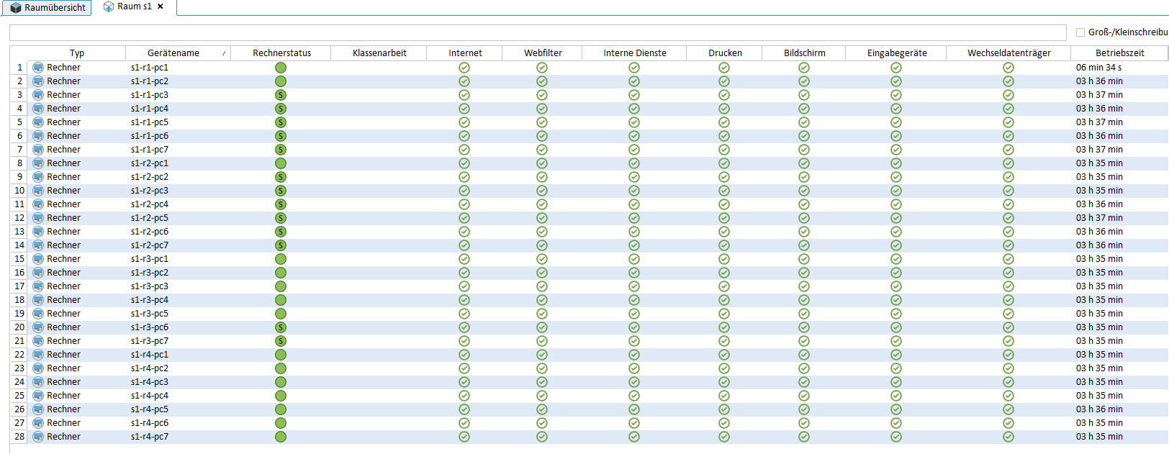Click the computer icon in row 15
Image resolution: width=1169 pixels, height=454 pixels.
click(x=38, y=259)
